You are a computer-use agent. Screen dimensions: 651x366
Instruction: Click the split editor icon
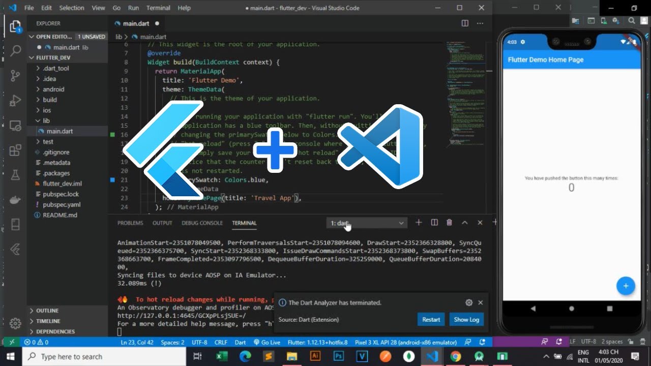point(465,23)
